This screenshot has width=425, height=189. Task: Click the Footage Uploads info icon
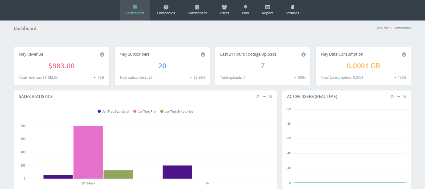click(x=303, y=55)
